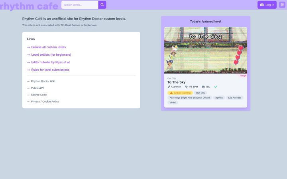This screenshot has width=287, height=179.
Task: Click the Discord icon beside RDL
Action: (x=203, y=87)
